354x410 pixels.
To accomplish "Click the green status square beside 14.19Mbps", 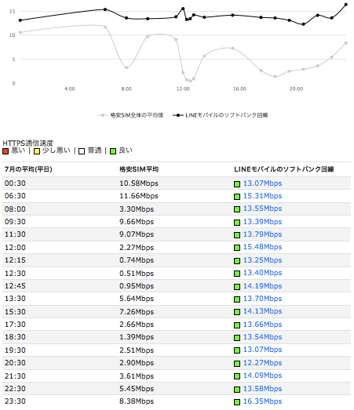I will point(237,287).
